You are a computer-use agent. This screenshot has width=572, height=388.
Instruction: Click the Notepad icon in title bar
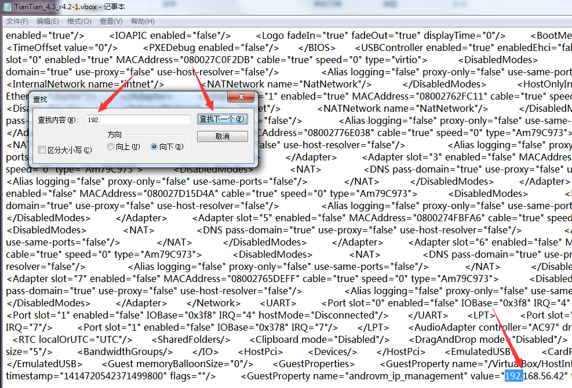(x=7, y=6)
